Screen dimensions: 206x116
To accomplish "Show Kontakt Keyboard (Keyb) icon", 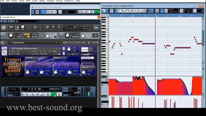I will 35,27.
